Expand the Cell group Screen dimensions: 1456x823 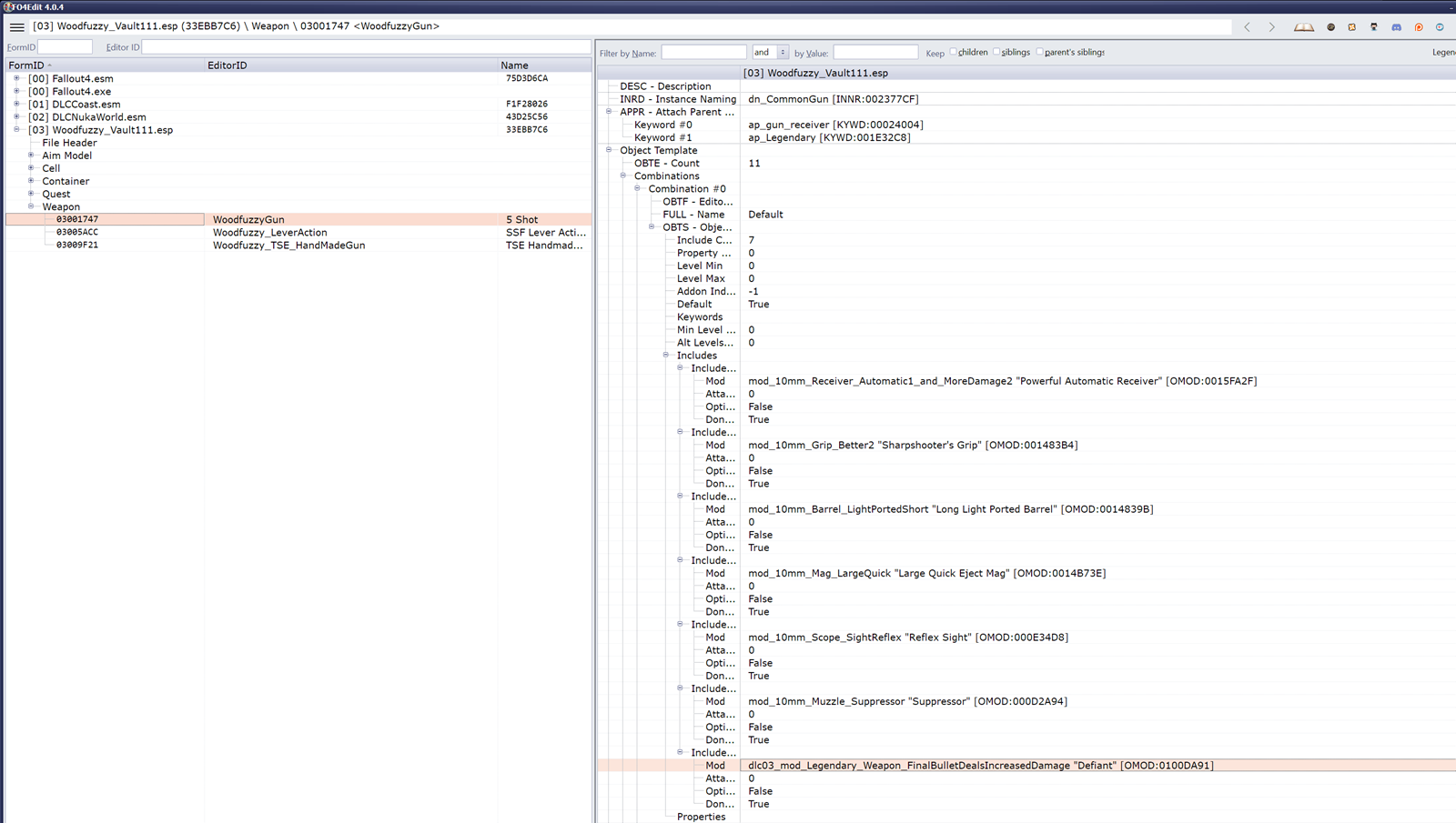31,167
